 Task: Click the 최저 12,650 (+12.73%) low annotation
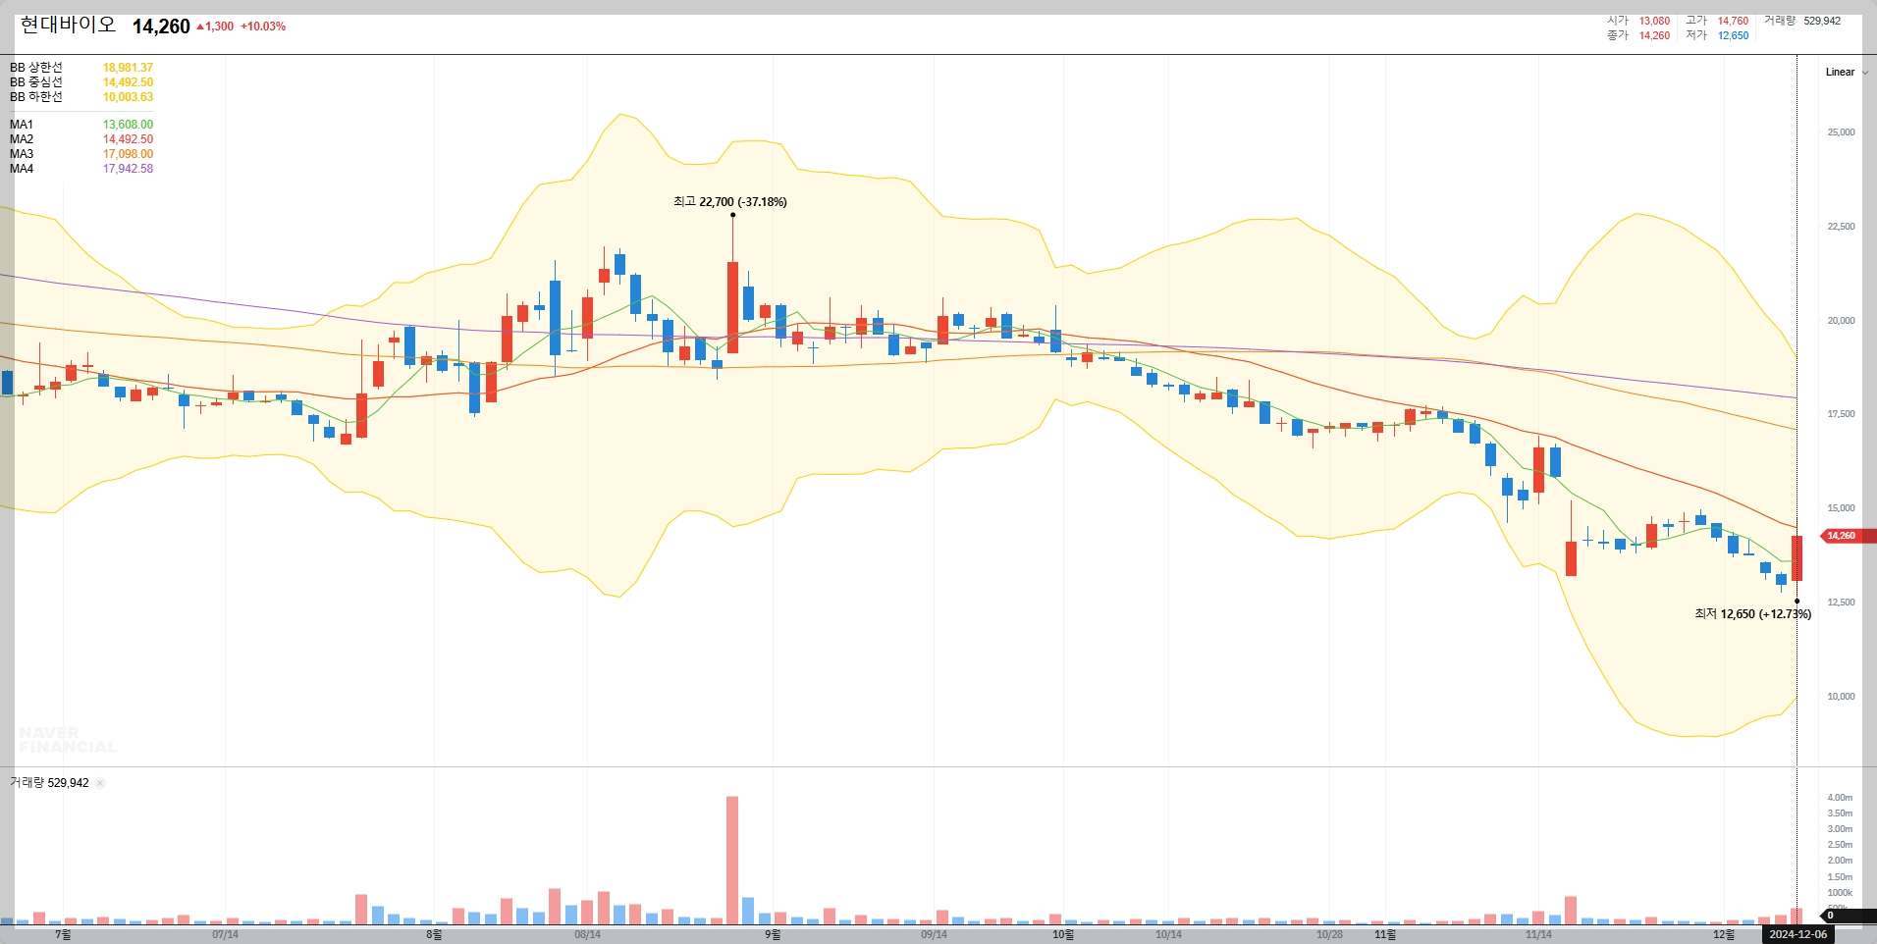click(1752, 614)
